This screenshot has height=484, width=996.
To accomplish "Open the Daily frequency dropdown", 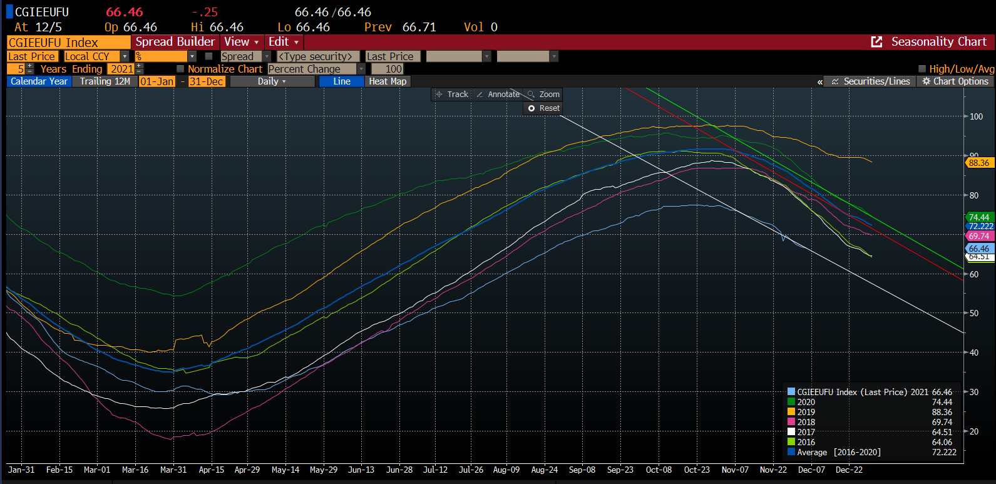I will [x=272, y=81].
